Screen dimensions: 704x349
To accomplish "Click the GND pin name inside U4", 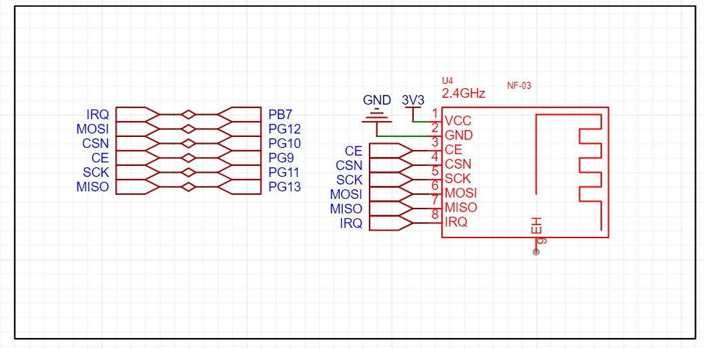I will tap(459, 136).
